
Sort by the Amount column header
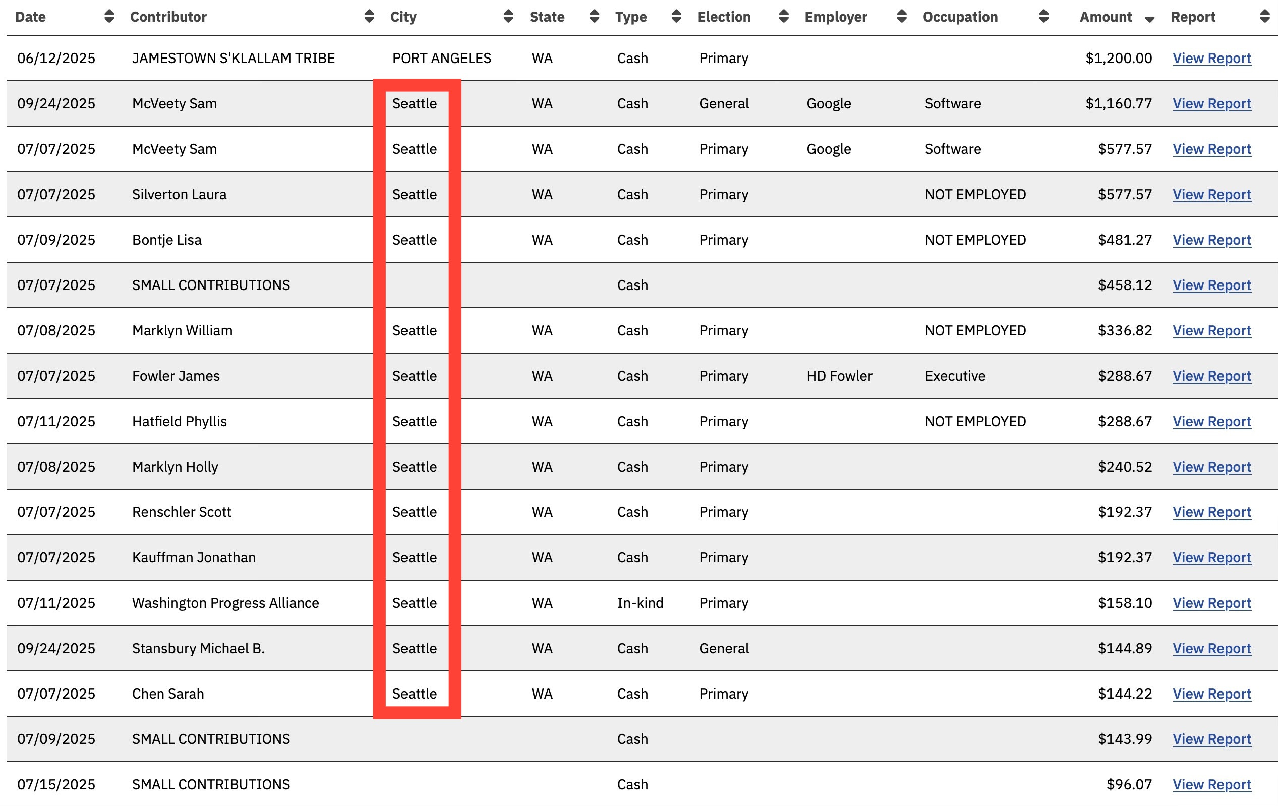[x=1106, y=17]
